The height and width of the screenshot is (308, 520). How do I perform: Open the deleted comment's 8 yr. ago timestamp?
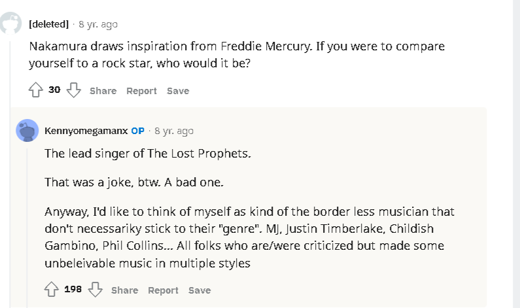98,24
